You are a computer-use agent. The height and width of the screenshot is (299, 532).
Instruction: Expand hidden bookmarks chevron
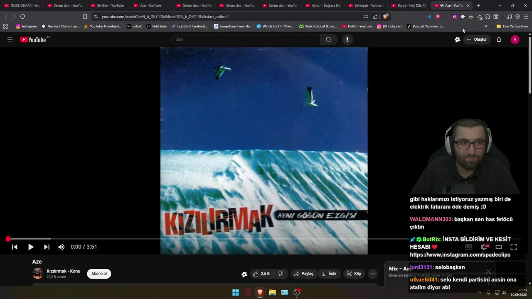click(486, 26)
